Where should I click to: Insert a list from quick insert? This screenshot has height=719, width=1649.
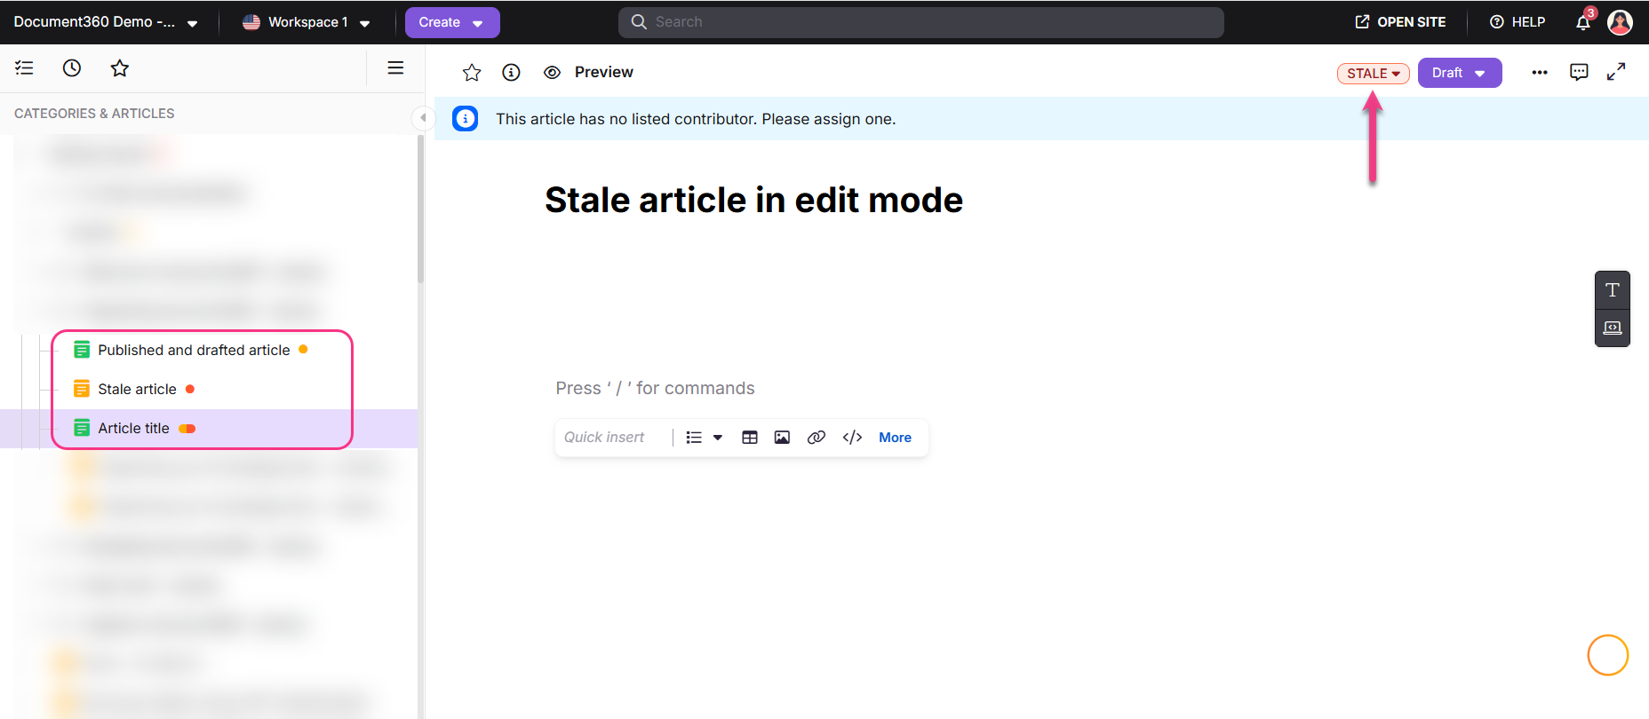point(695,438)
